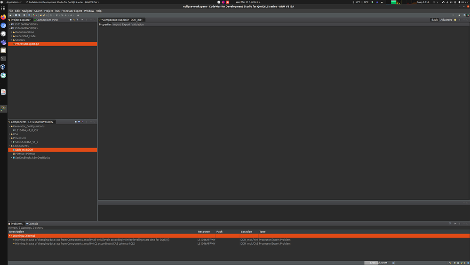The height and width of the screenshot is (265, 470).
Task: Open the Properties tab in Component Inspector
Action: pos(105,24)
